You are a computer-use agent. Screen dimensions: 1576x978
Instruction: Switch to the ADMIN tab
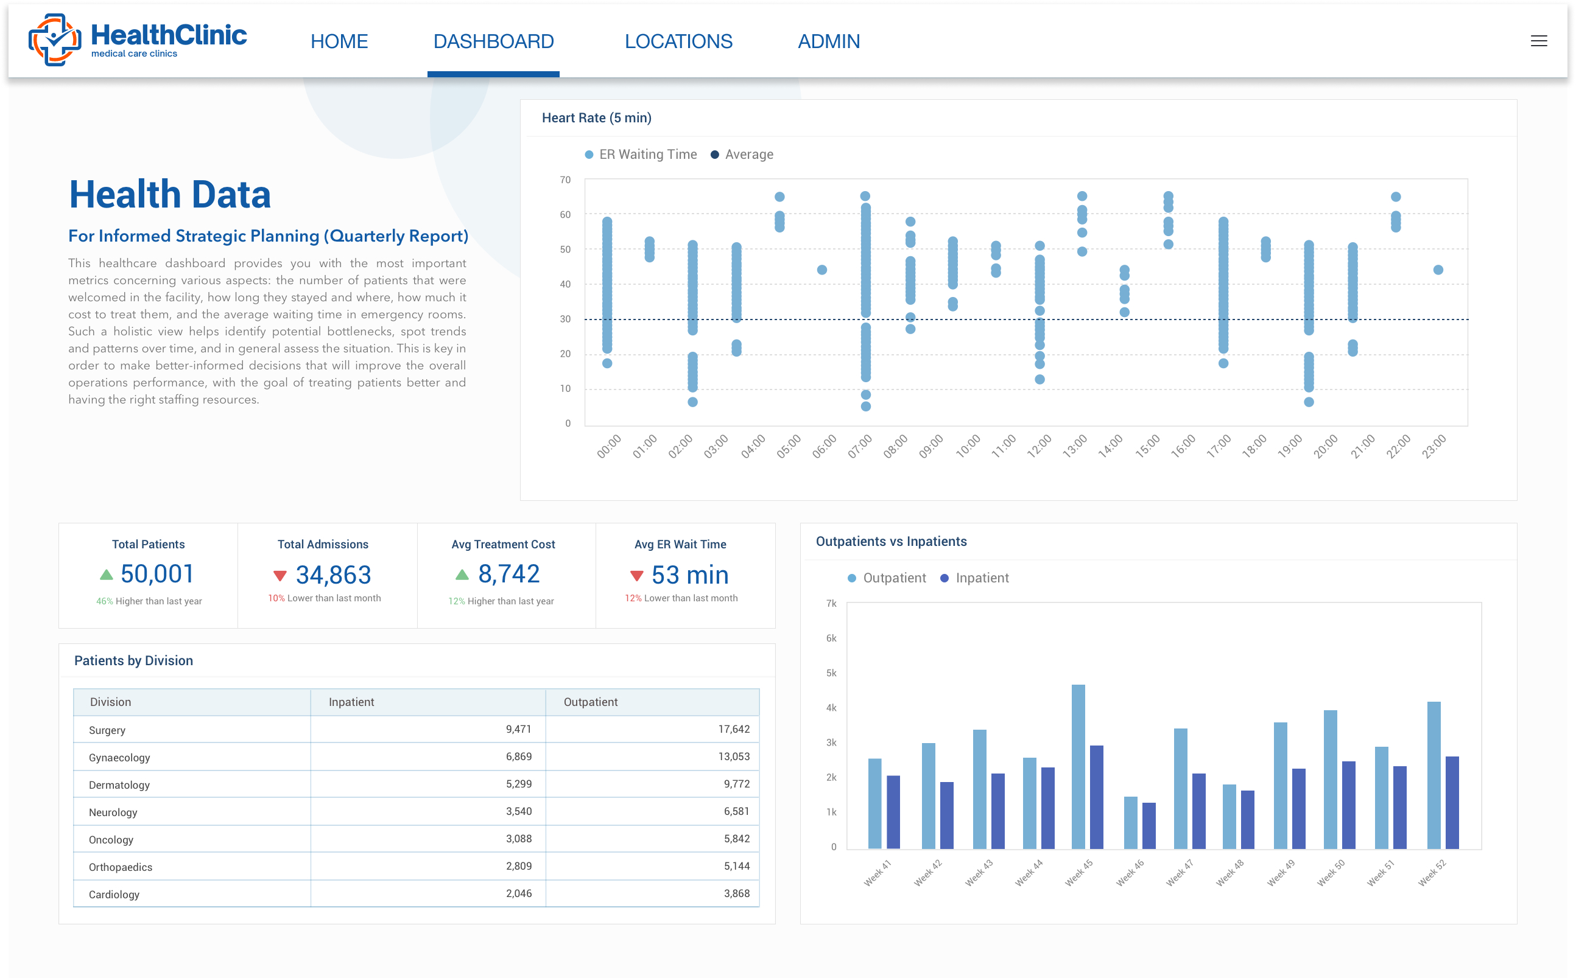tap(828, 41)
